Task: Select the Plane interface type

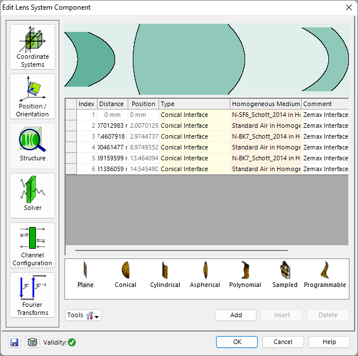Action: pyautogui.click(x=86, y=274)
